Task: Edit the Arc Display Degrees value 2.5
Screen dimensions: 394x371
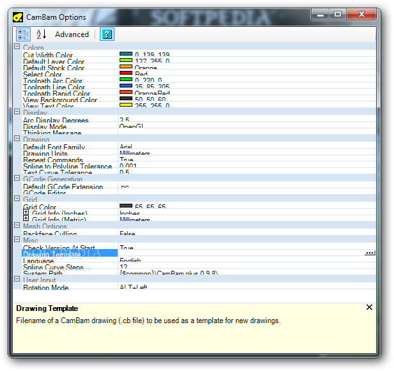Action: 247,119
